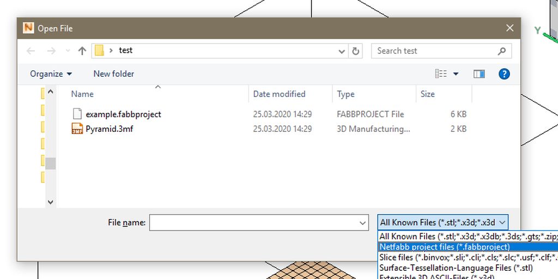The image size is (558, 279).
Task: Click the refresh button in address bar
Action: click(356, 51)
